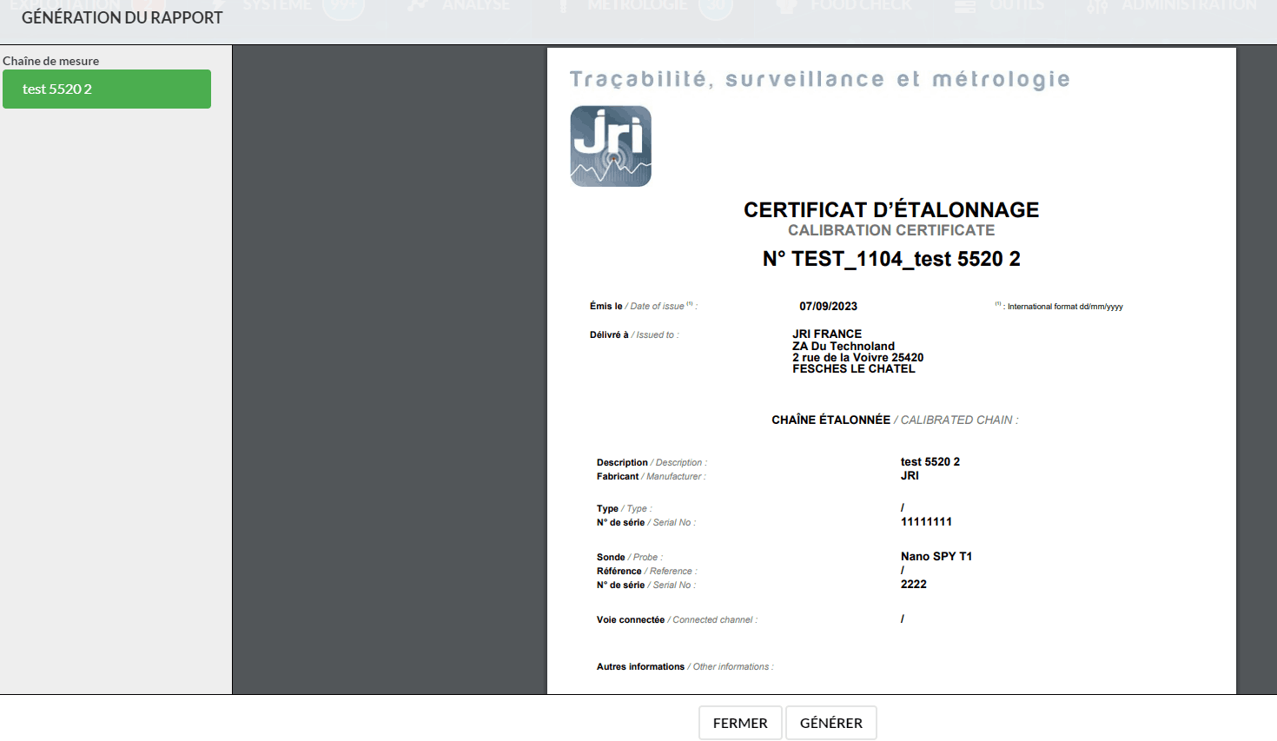The width and height of the screenshot is (1277, 741).
Task: Click certificate number 'N° TEST_1104_test 5520 2'
Action: pyautogui.click(x=891, y=259)
